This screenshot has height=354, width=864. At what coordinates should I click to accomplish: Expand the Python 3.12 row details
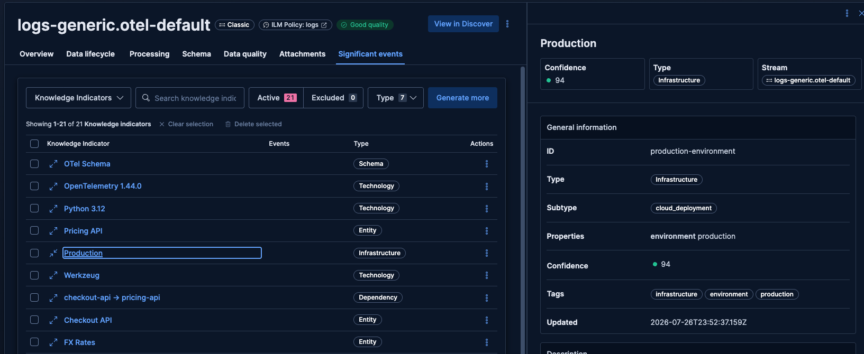tap(53, 209)
